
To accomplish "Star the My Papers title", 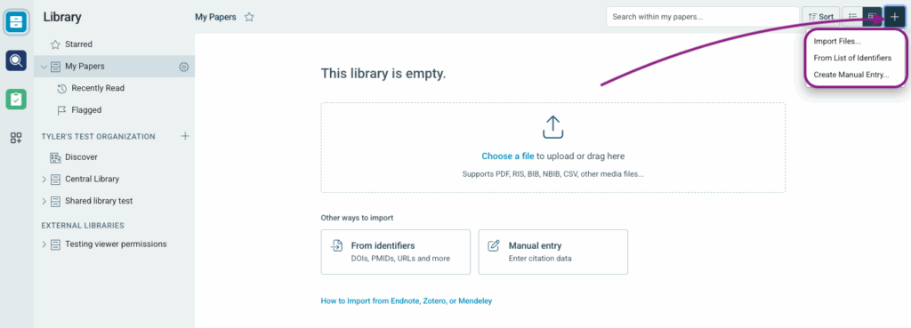I will click(249, 17).
